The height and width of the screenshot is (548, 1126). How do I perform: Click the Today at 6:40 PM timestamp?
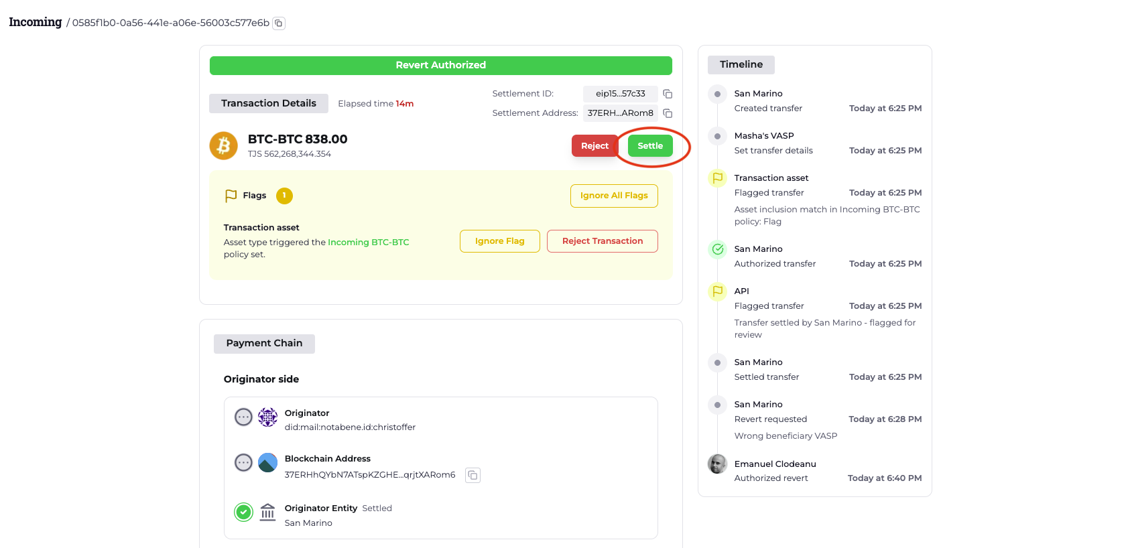(x=885, y=478)
